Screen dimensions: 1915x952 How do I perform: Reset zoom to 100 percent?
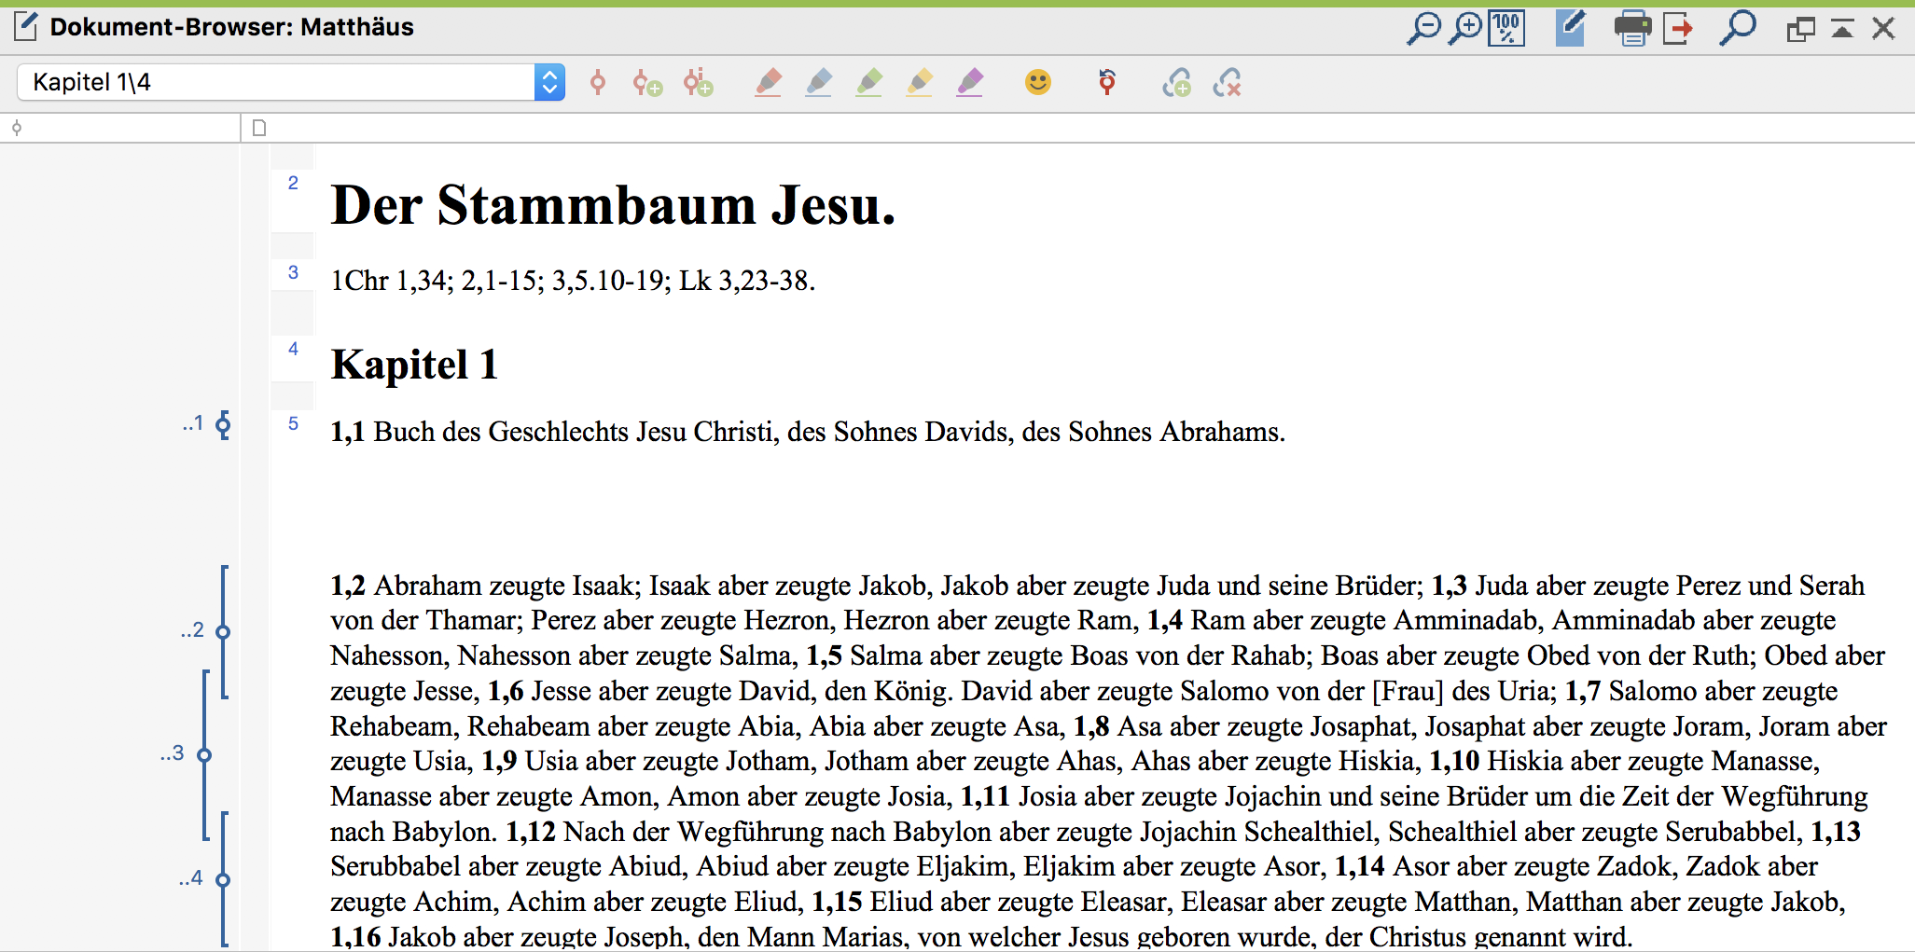pyautogui.click(x=1507, y=28)
